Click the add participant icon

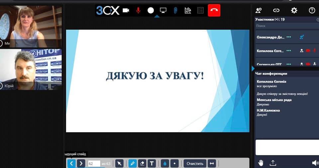point(259,10)
